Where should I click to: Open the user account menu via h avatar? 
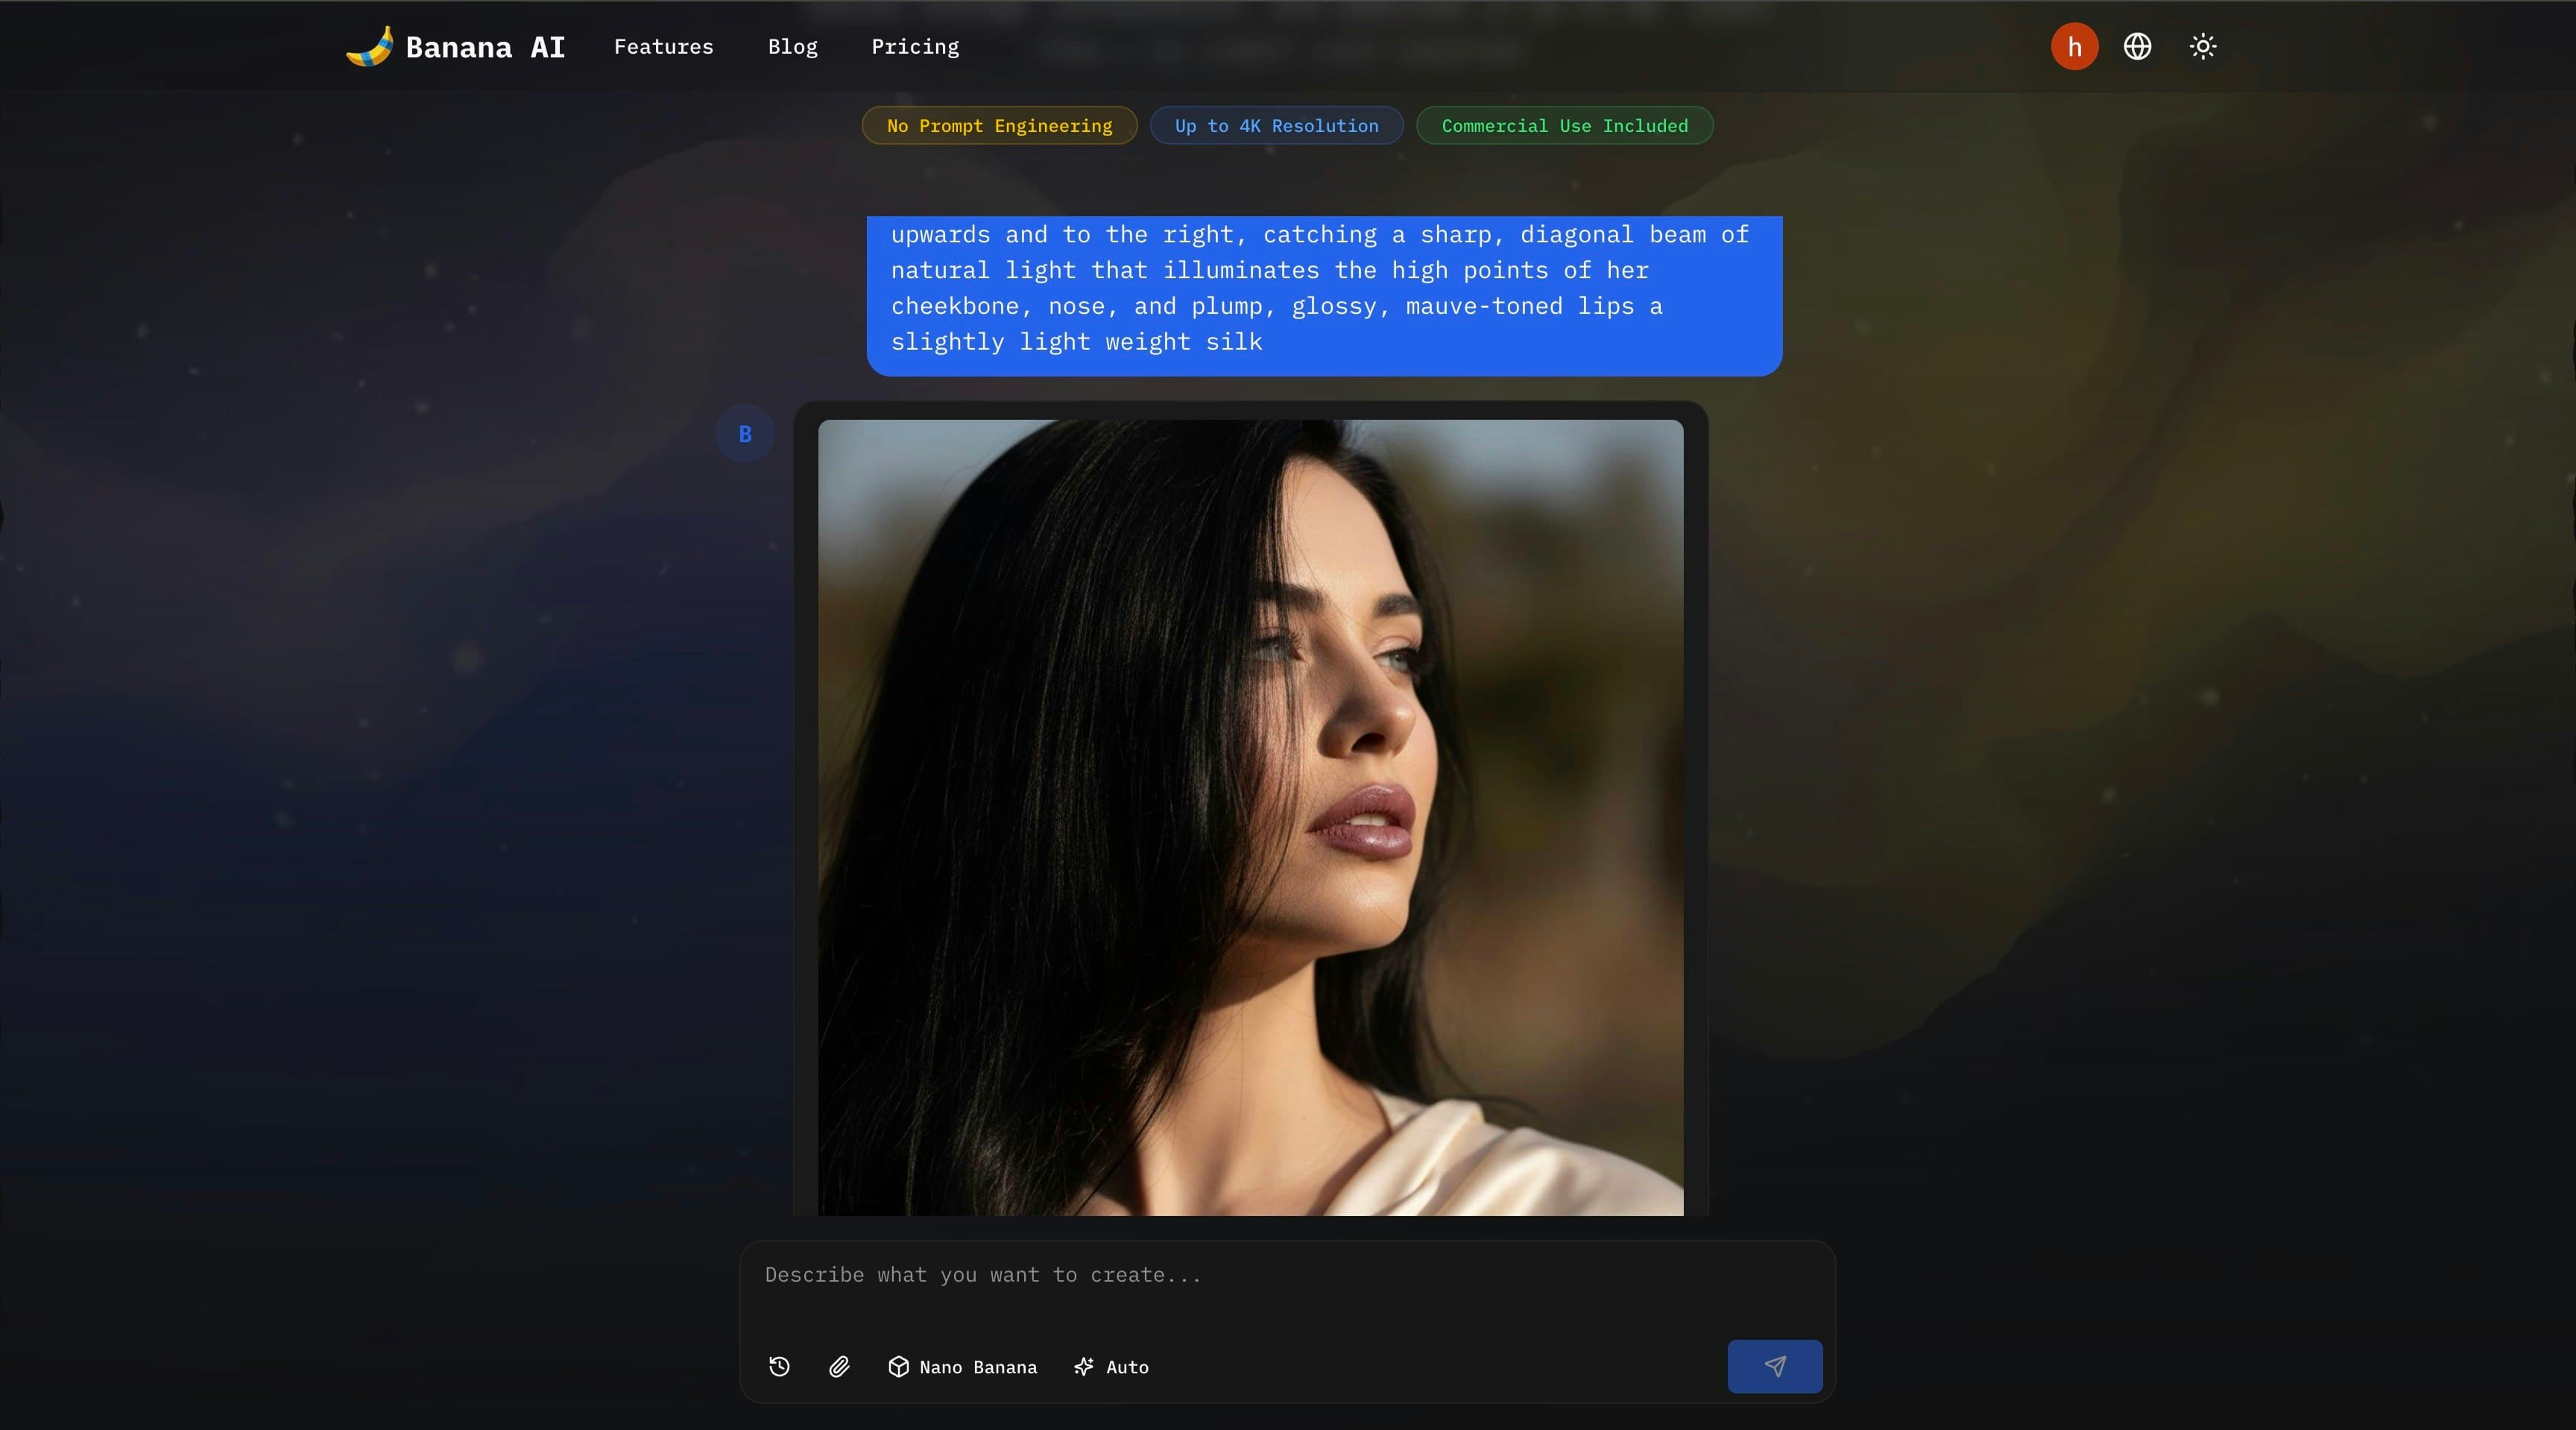click(2073, 46)
